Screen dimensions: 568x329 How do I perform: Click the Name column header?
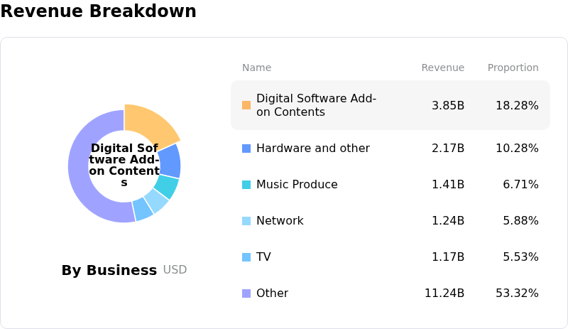click(x=256, y=68)
